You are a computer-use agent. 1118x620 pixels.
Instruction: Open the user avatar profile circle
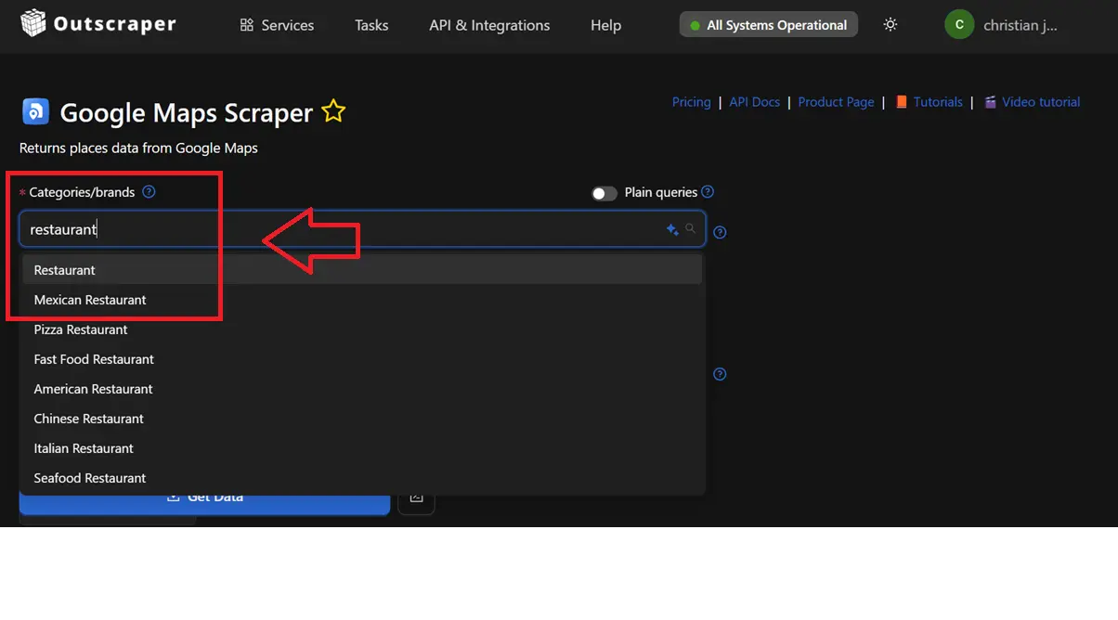click(x=959, y=25)
